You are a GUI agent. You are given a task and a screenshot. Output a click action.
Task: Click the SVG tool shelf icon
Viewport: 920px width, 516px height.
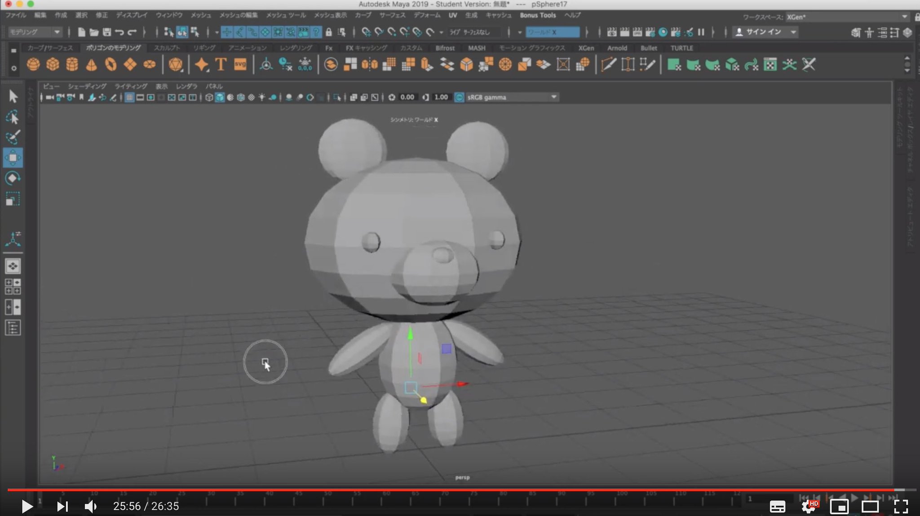coord(240,65)
